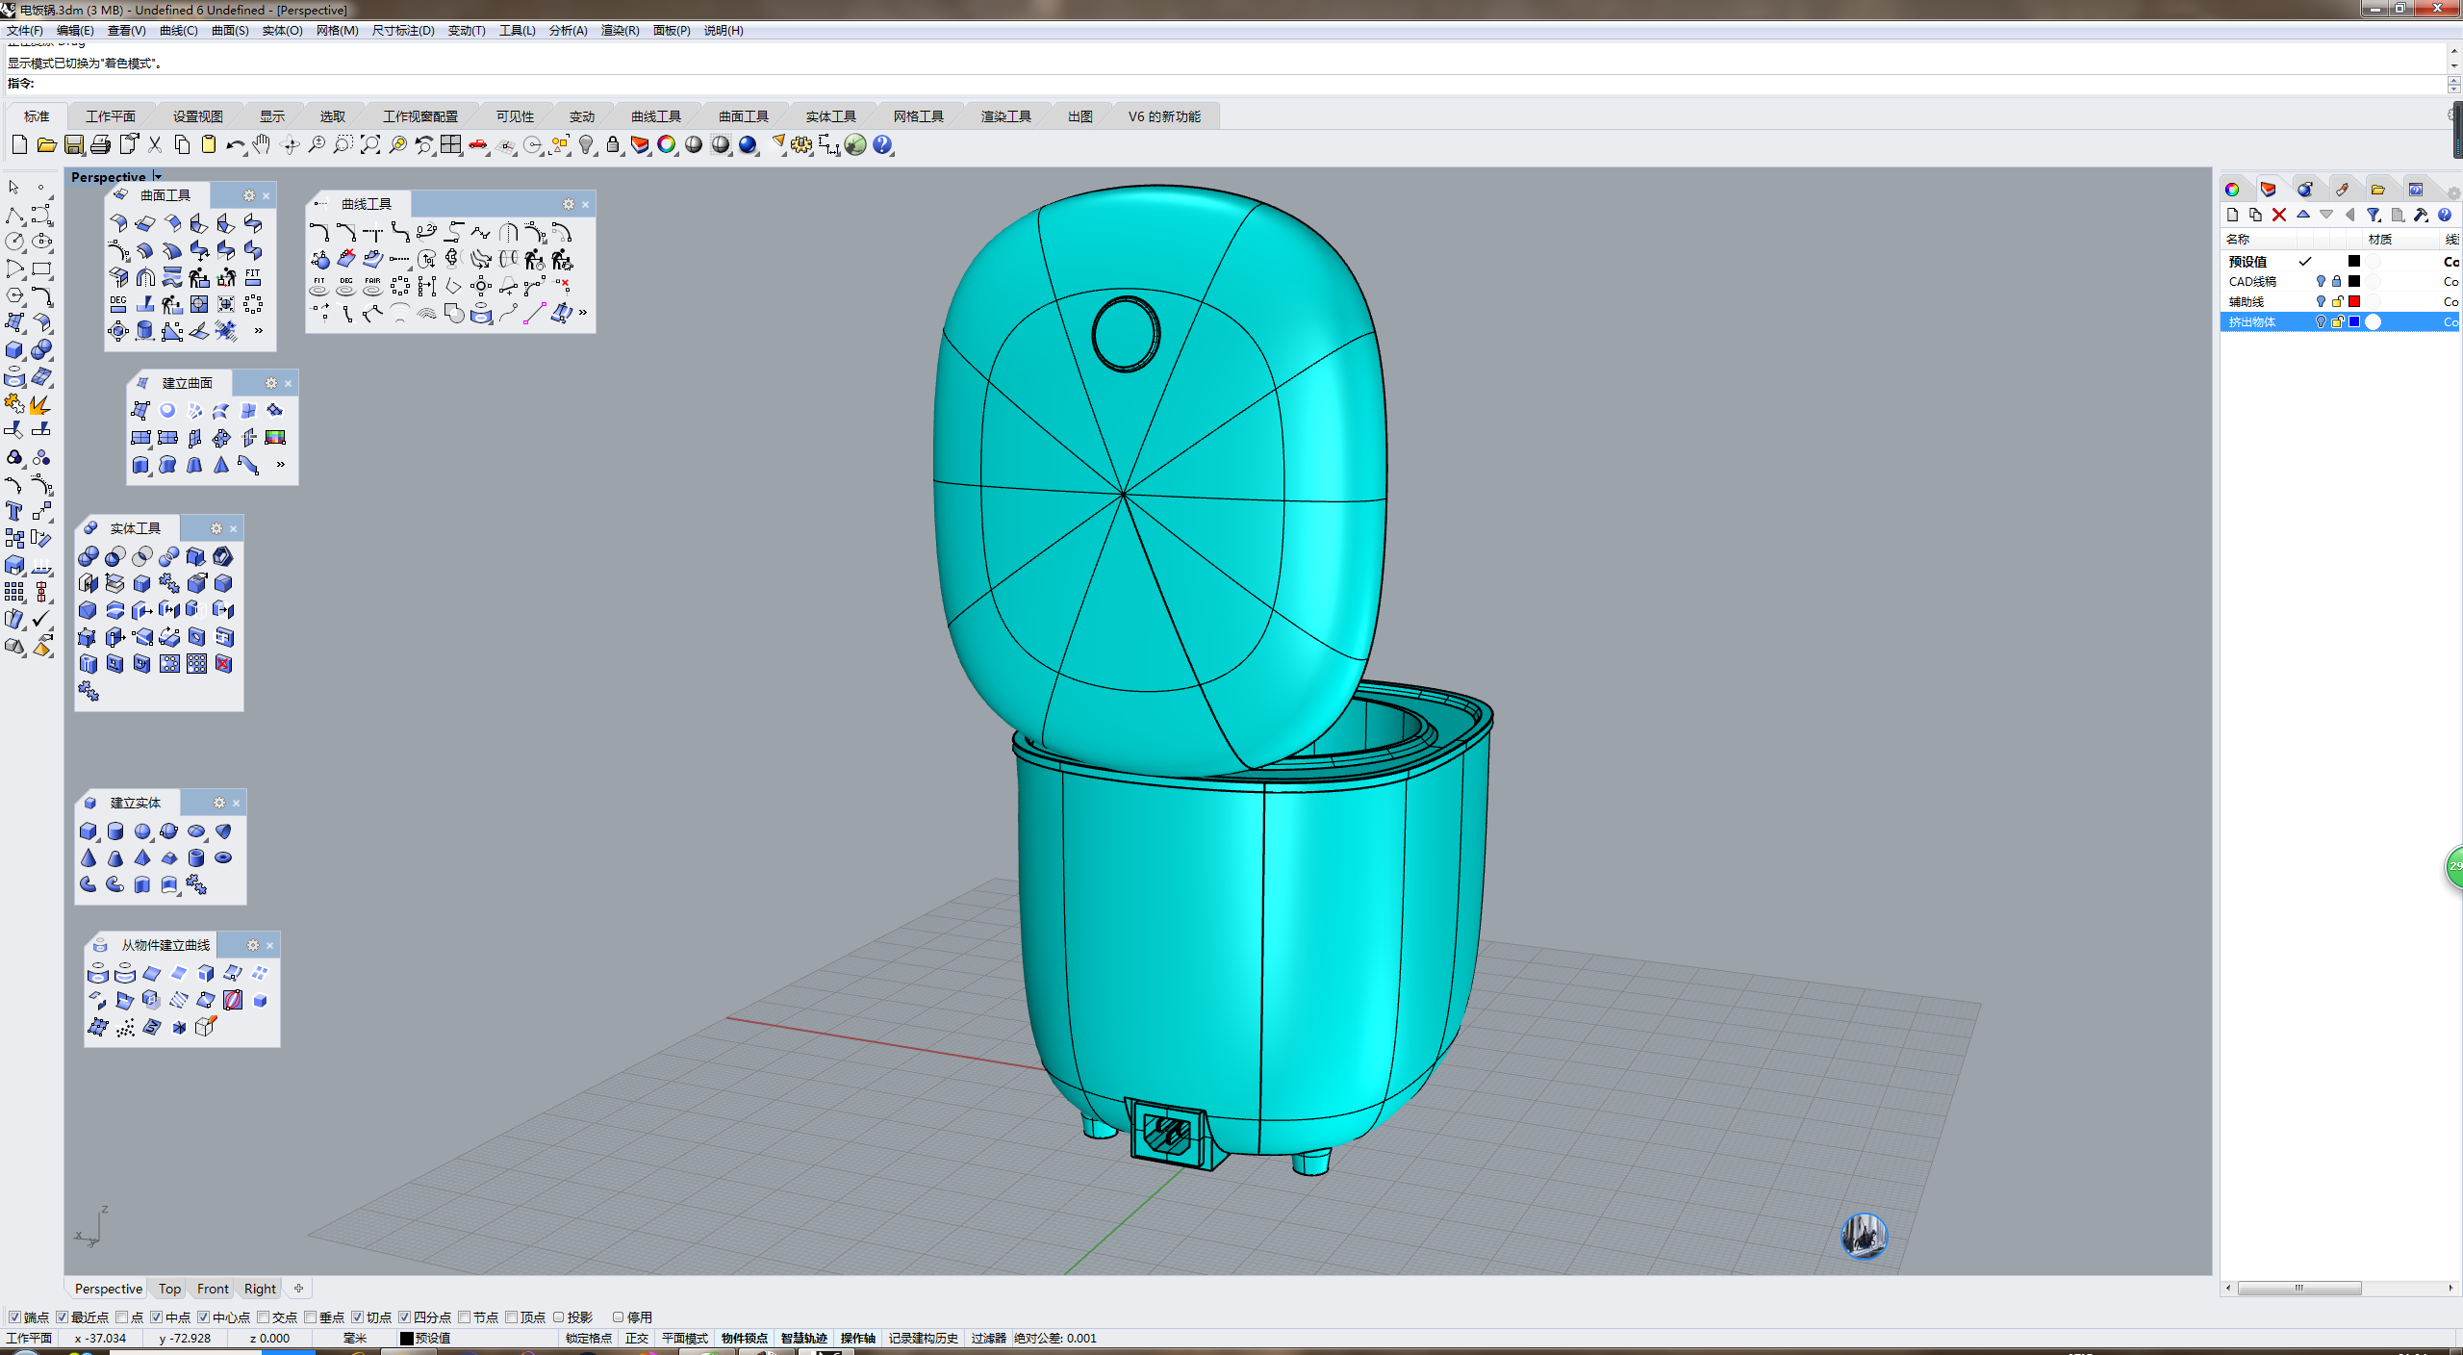Select the Pan hand tool
The image size is (2463, 1355).
(262, 145)
